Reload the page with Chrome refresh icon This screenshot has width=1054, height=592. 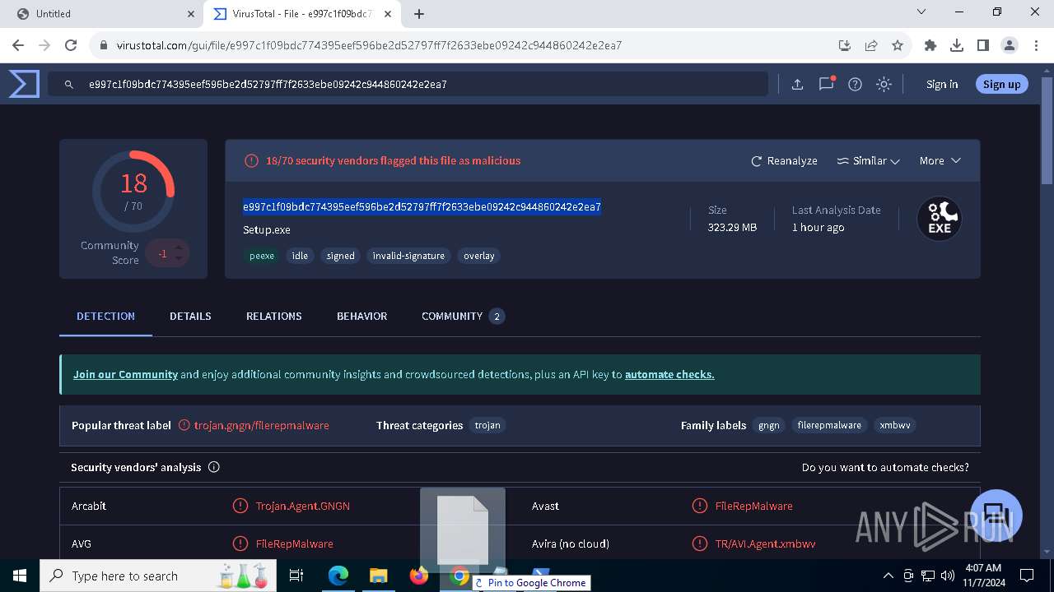71,45
